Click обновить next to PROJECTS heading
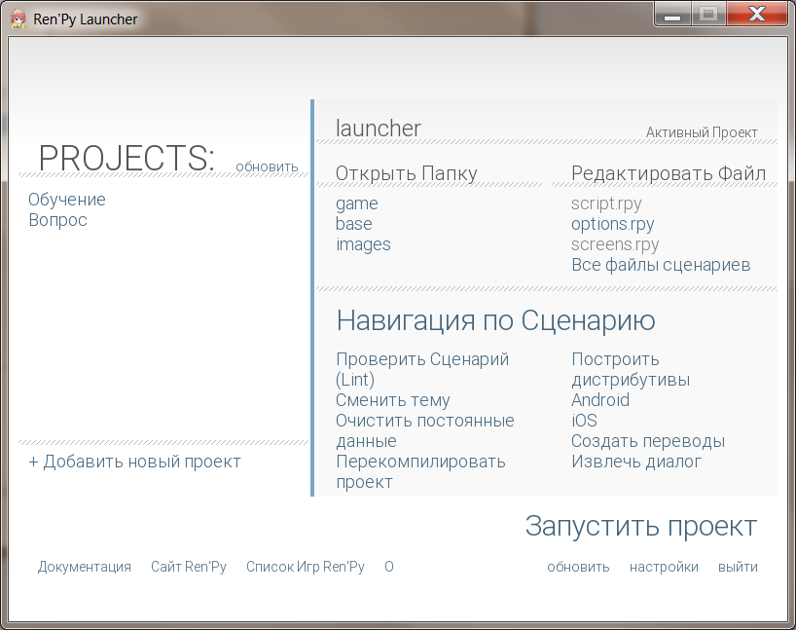This screenshot has width=796, height=630. [267, 167]
